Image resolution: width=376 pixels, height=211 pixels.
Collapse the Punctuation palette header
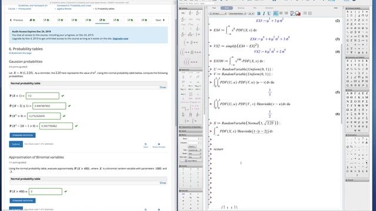(357, 135)
